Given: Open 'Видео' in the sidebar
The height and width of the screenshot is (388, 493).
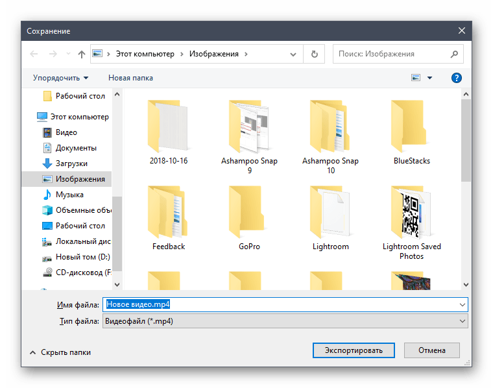Looking at the screenshot, I should (60, 132).
